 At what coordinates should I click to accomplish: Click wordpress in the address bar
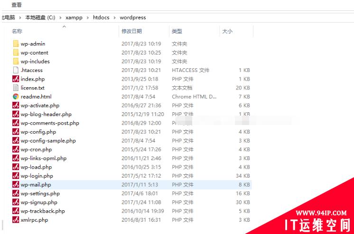133,18
